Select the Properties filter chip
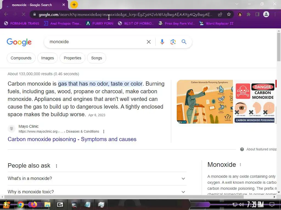Image resolution: width=281 pixels, height=210 pixels. coord(72,58)
